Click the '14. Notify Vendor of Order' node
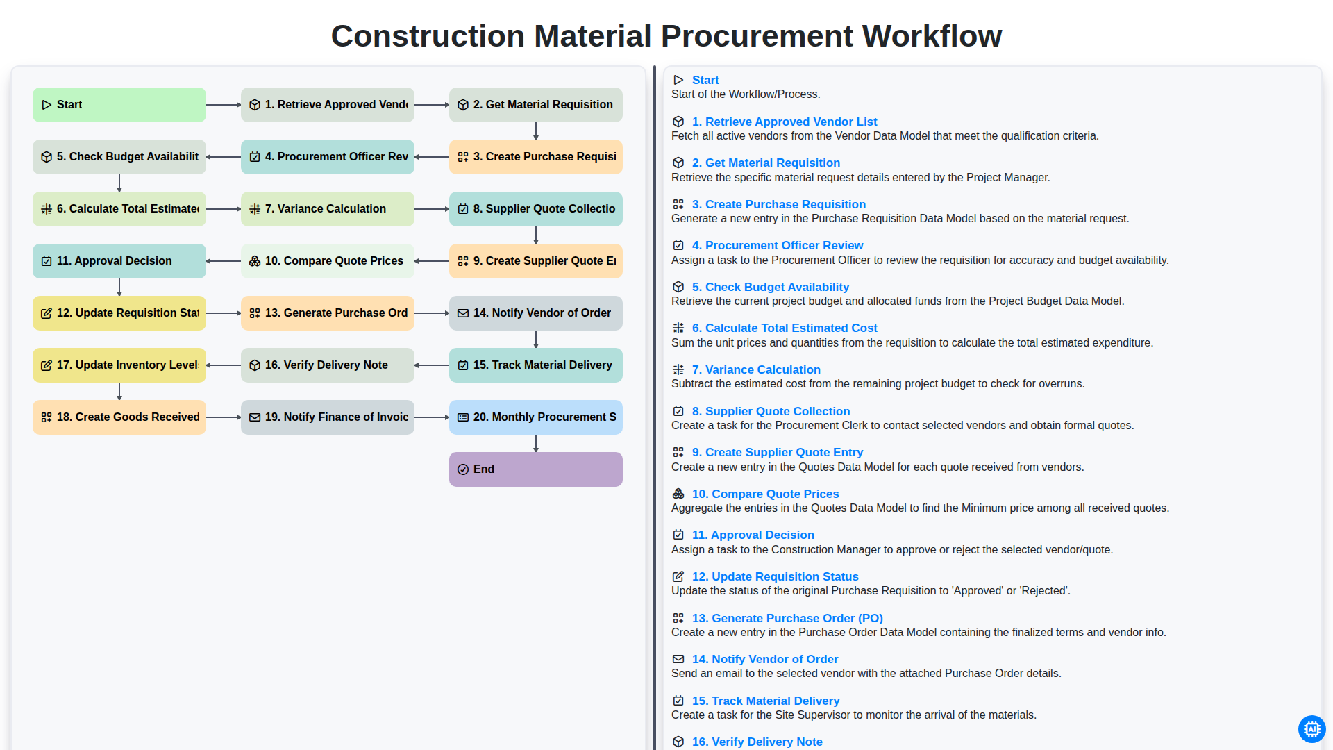 click(x=536, y=313)
